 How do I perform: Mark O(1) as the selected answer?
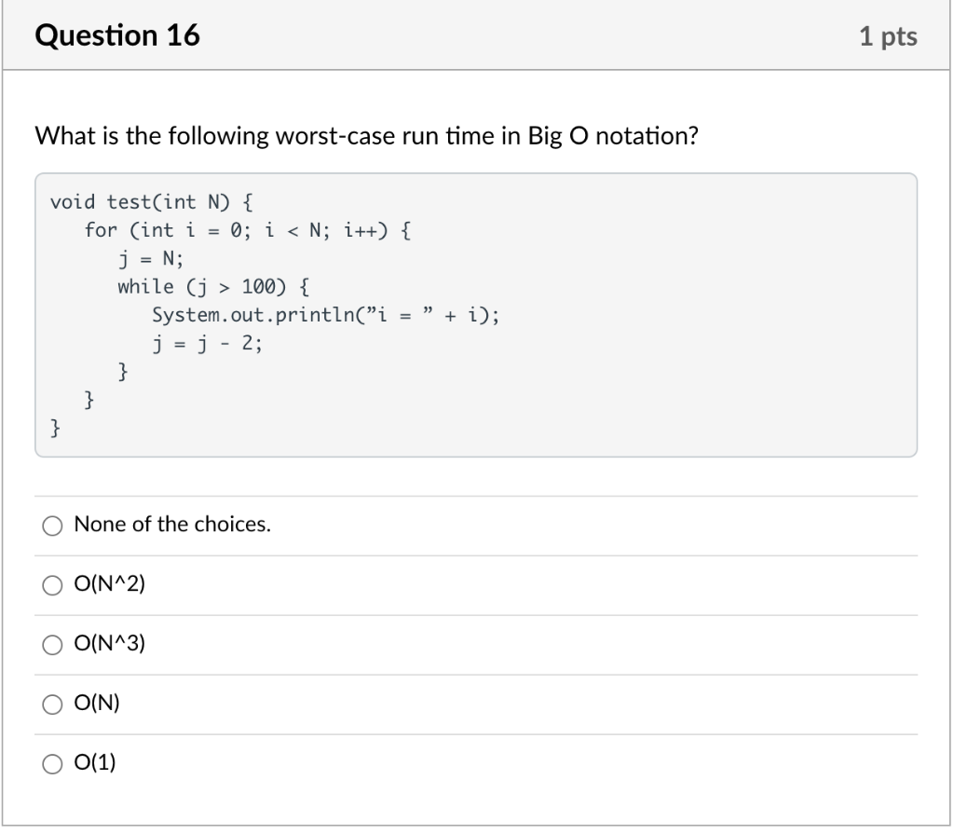point(52,764)
